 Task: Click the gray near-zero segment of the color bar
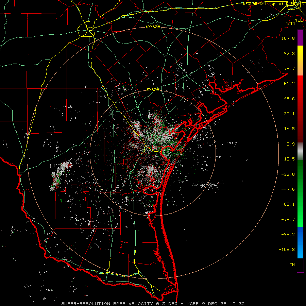pyautogui.click(x=300, y=151)
